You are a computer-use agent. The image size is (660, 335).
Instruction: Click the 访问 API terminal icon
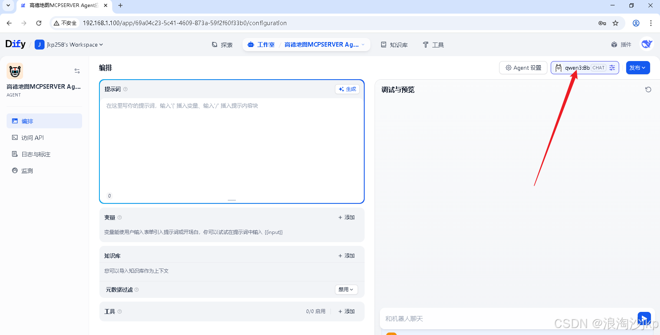(x=15, y=137)
